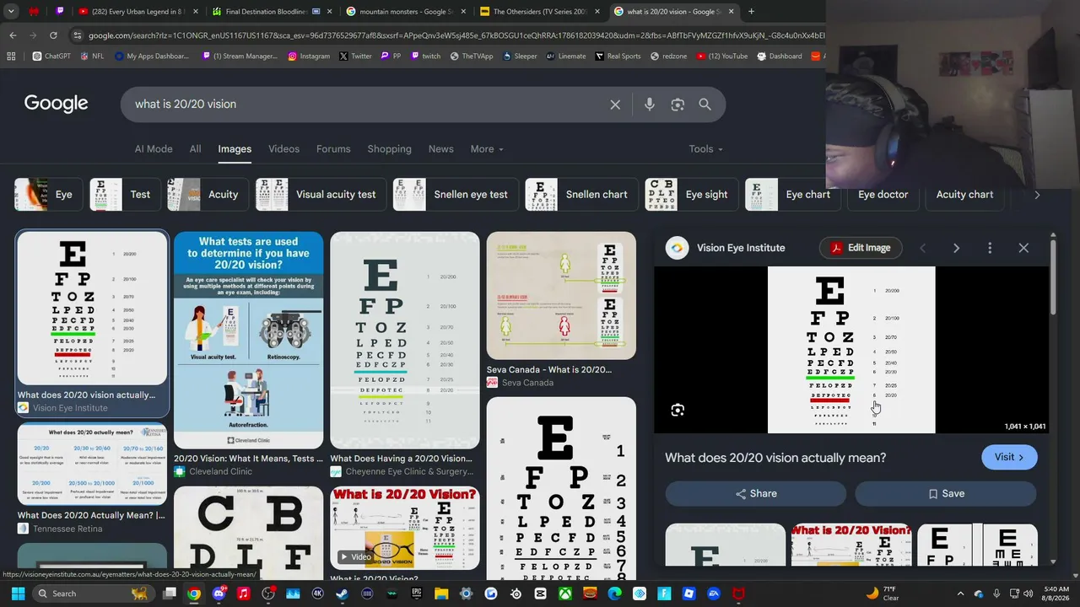Screen dimensions: 1080x607
Task: Select the News results tab
Action: pos(440,149)
